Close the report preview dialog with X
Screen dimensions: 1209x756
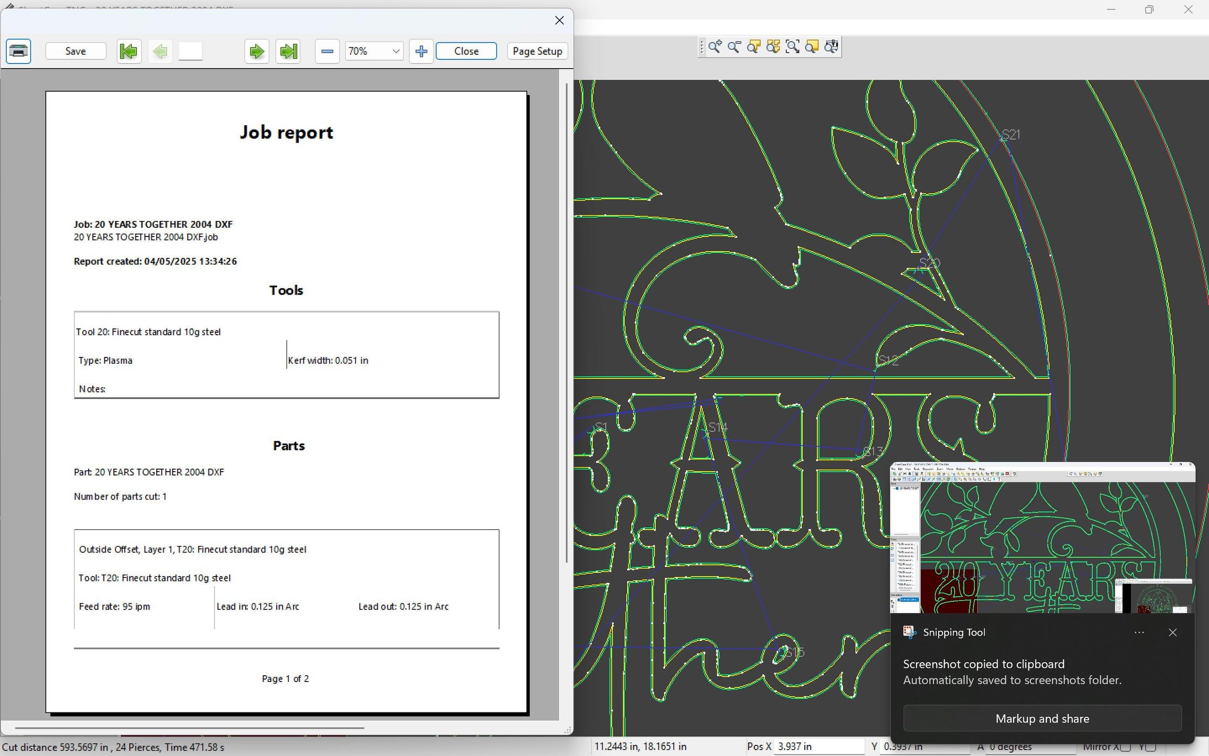point(559,20)
